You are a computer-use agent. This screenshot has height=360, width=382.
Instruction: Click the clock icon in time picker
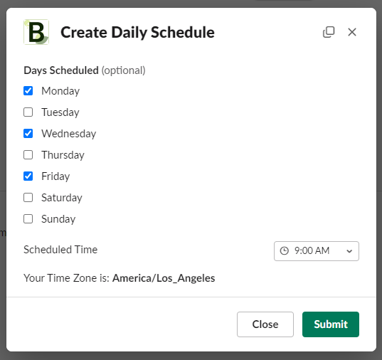point(285,251)
